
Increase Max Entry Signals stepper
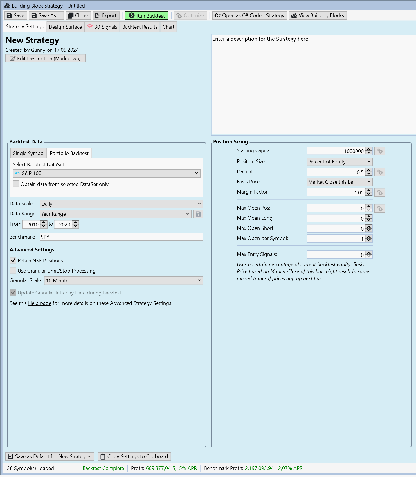369,253
